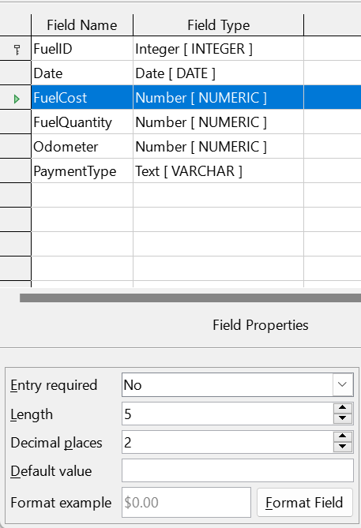Click the Default value input field
Viewport: 361px width, 528px height.
click(x=238, y=470)
